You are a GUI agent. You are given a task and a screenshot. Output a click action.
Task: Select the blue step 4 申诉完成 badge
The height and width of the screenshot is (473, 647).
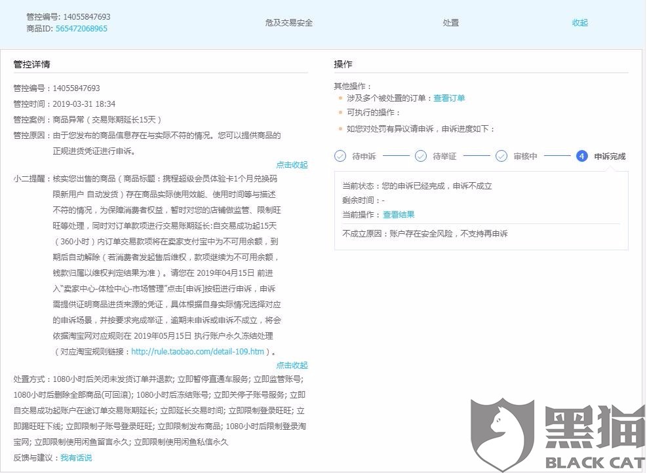(581, 156)
